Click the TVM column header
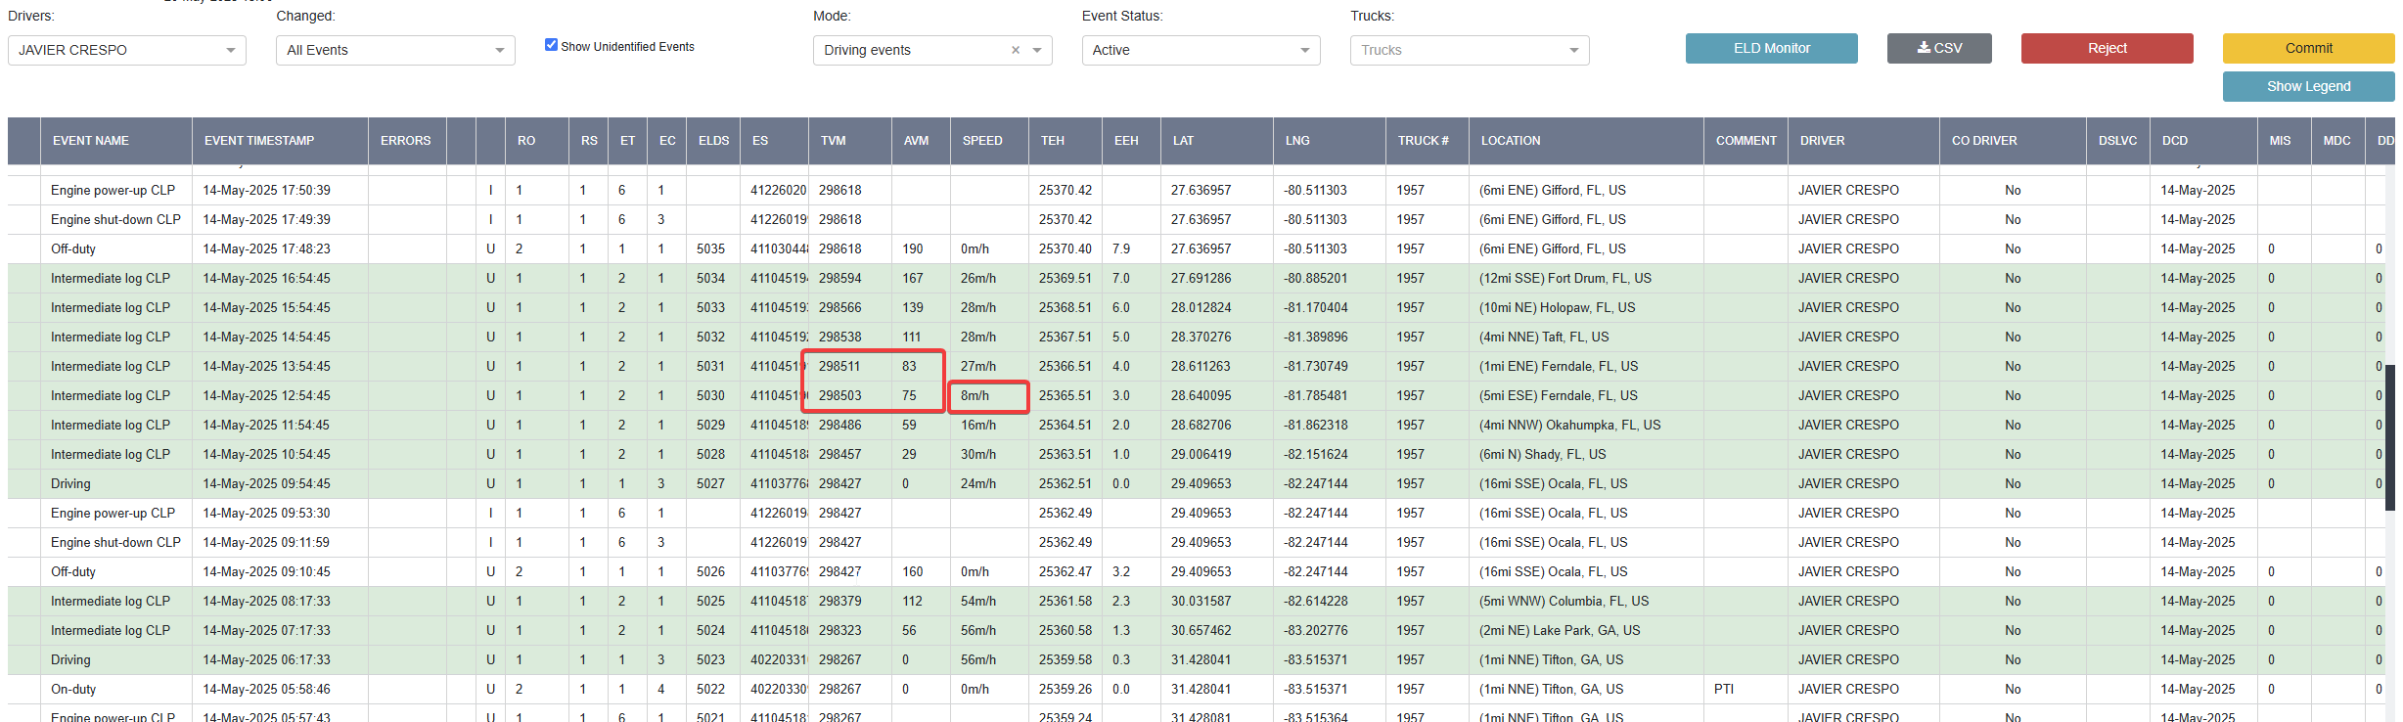This screenshot has height=722, width=2403. [x=834, y=141]
